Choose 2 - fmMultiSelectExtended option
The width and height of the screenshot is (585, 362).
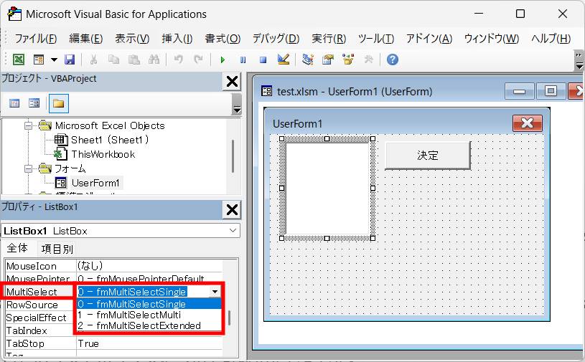149,325
